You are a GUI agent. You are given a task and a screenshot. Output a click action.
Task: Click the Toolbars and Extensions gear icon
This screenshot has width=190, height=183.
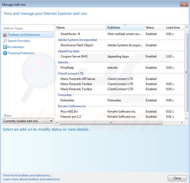[x=5, y=35]
